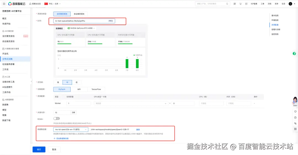The width and height of the screenshot is (298, 155).
Task: Click 添加数据集挂载 link
Action: pyautogui.click(x=62, y=138)
